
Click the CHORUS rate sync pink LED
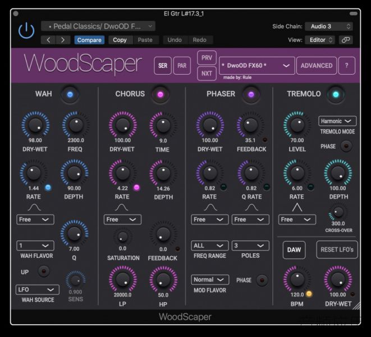[136, 188]
